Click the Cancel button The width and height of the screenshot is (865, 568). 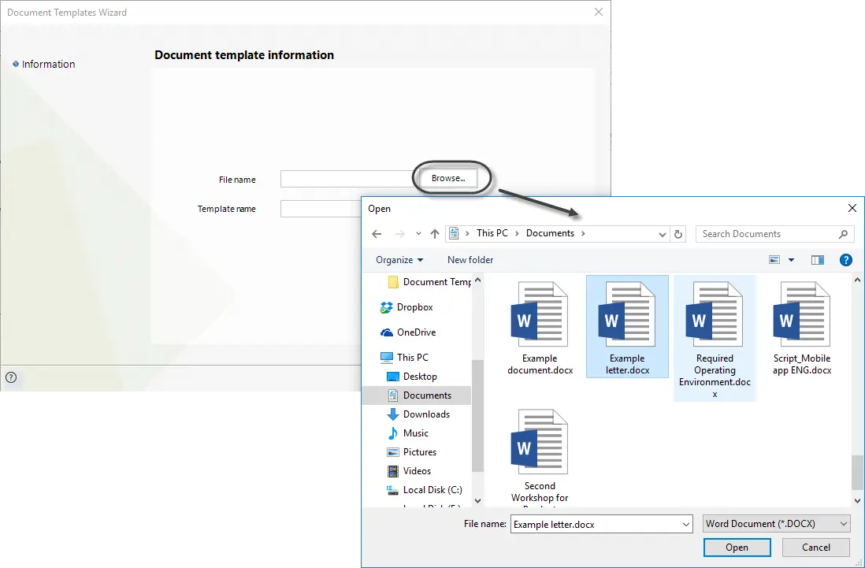pyautogui.click(x=816, y=547)
